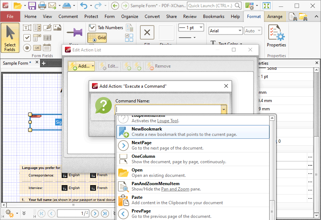Click the Fill color swatch

point(147,32)
